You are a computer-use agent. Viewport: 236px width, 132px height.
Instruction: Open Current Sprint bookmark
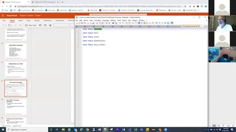tap(24, 10)
